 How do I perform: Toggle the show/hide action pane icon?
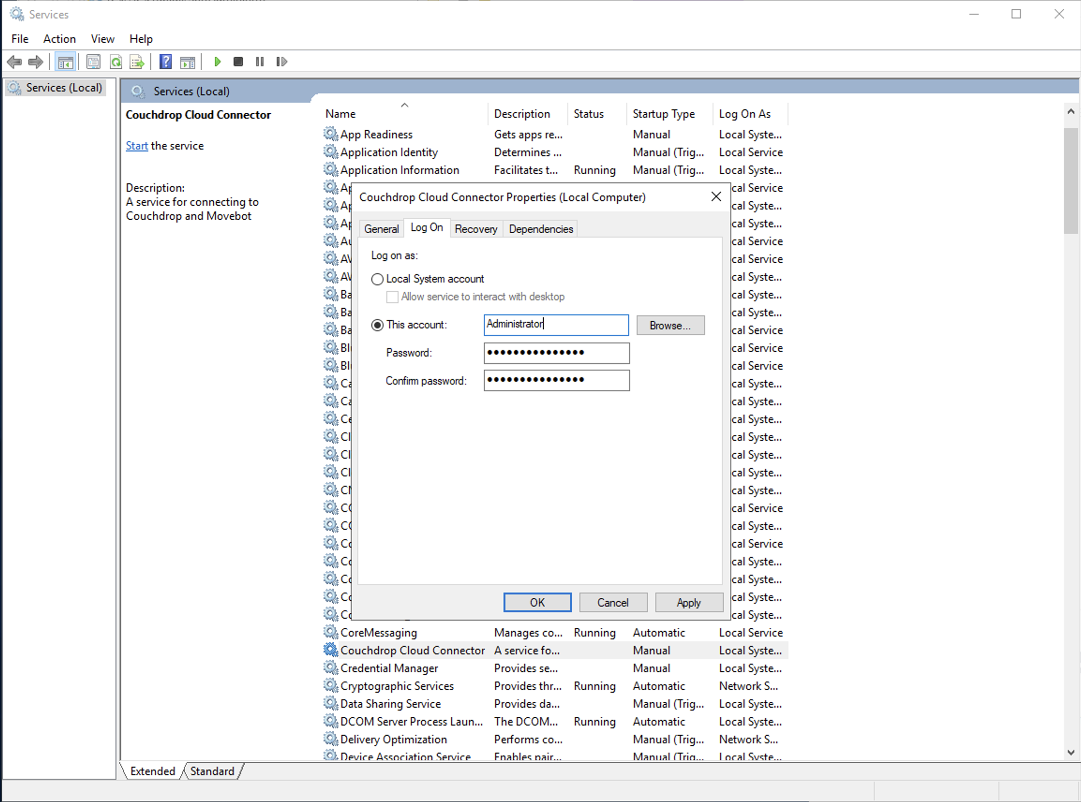click(188, 62)
